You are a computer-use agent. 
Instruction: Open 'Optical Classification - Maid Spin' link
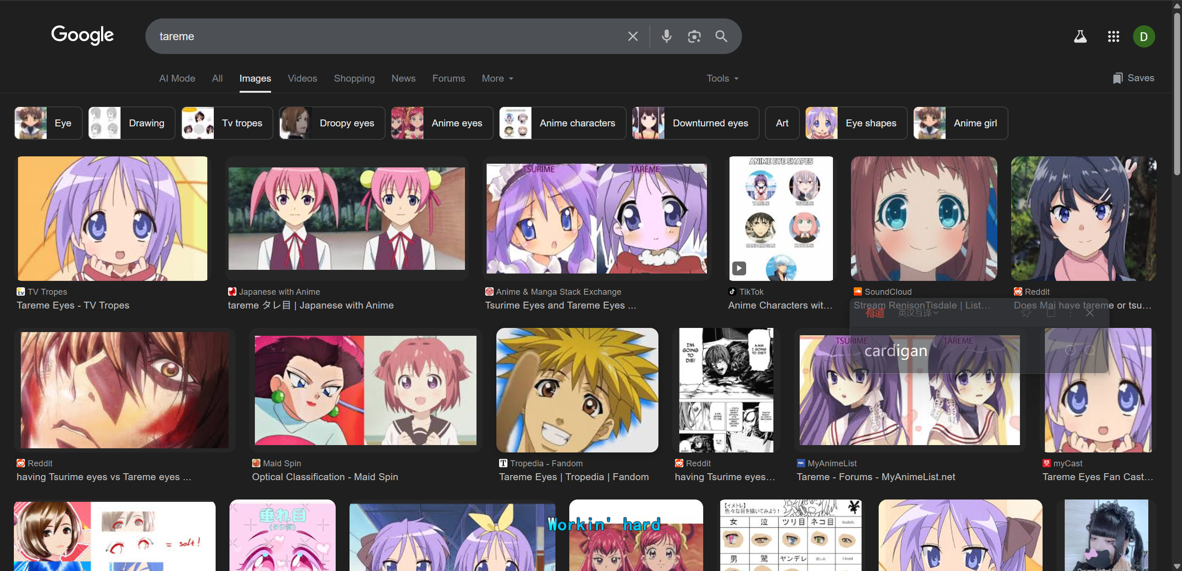325,477
